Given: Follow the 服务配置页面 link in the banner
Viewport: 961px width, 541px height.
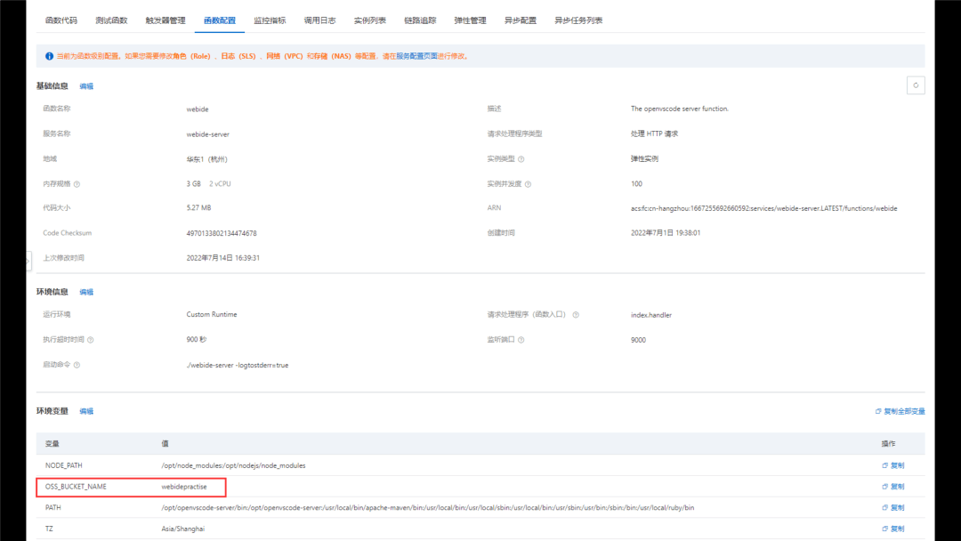Looking at the screenshot, I should pos(416,56).
